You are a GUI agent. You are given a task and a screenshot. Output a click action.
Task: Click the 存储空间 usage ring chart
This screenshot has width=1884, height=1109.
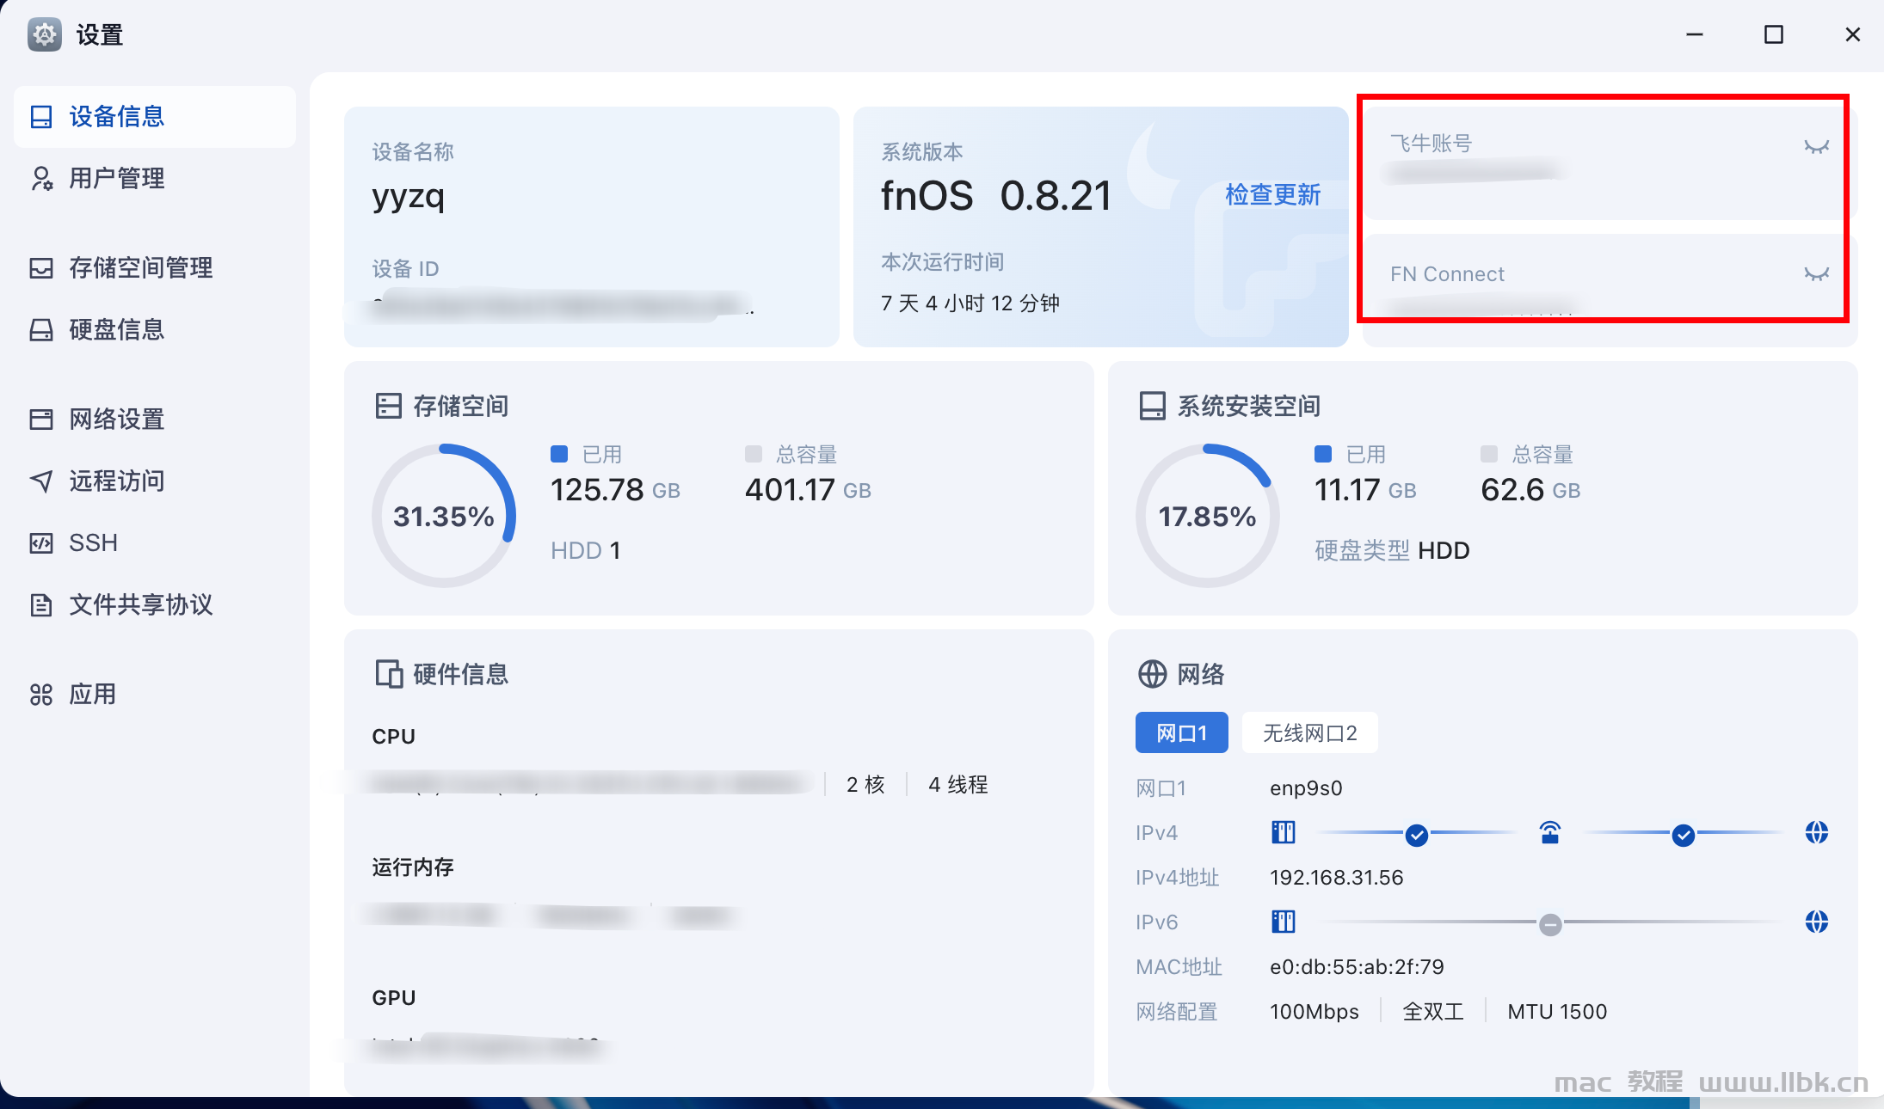pos(444,516)
